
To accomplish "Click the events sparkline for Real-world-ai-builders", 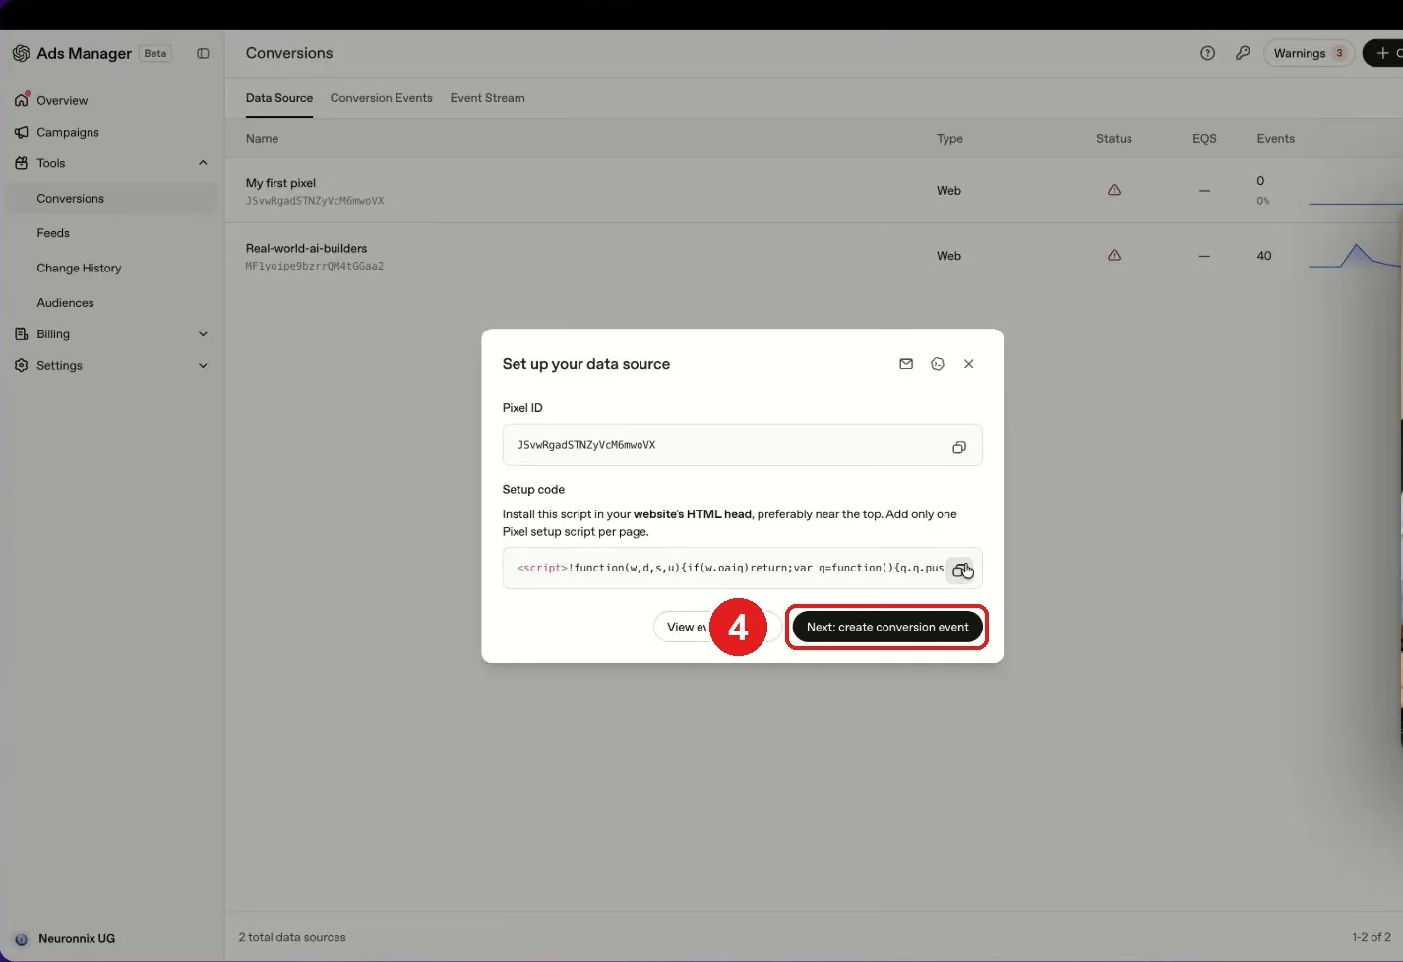I will pos(1355,256).
